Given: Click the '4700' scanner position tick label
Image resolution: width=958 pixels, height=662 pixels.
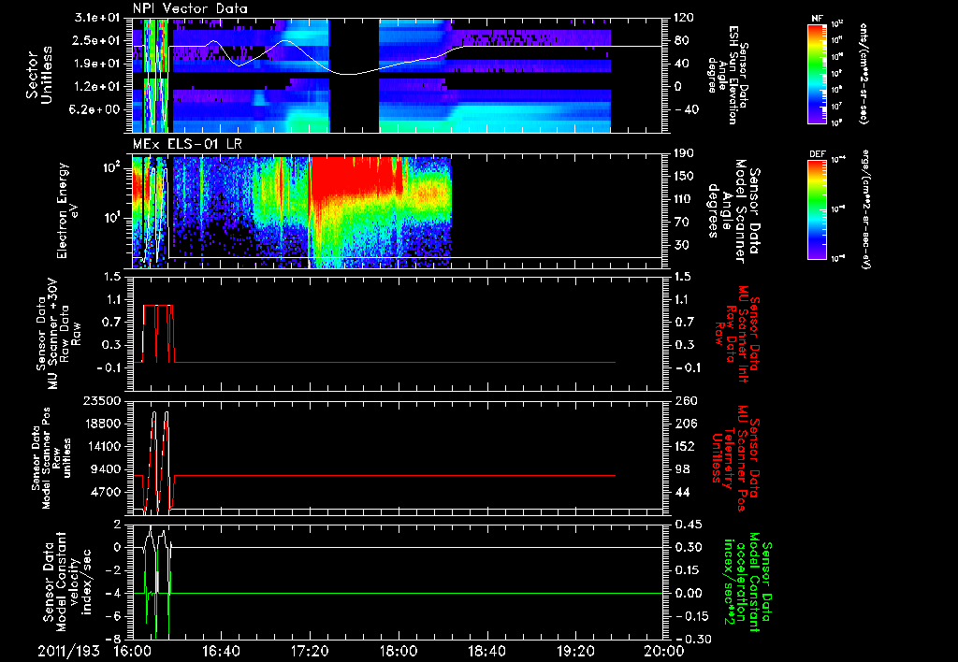Looking at the screenshot, I should coord(107,492).
